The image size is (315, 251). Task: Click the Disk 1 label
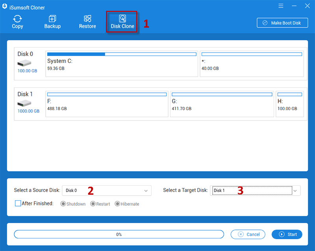point(25,94)
